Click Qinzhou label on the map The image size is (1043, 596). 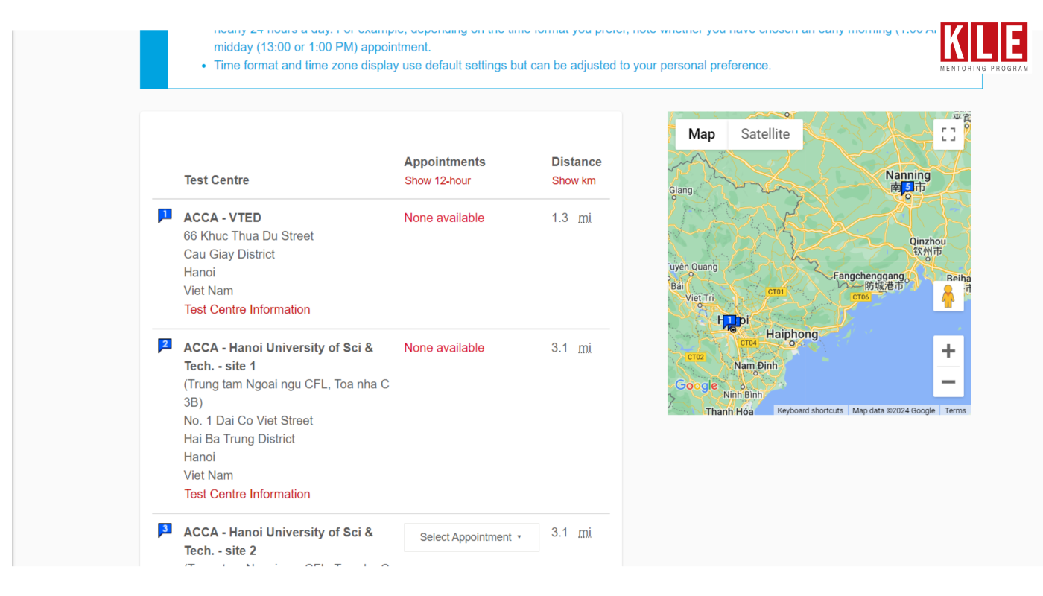[928, 241]
